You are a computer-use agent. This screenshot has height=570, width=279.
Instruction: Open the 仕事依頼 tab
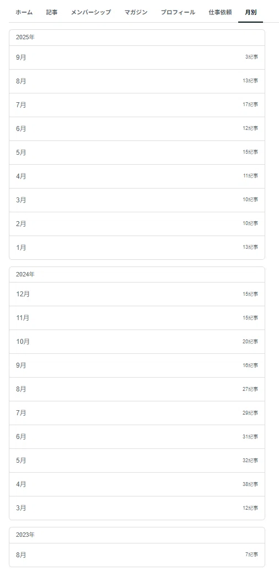click(x=220, y=12)
